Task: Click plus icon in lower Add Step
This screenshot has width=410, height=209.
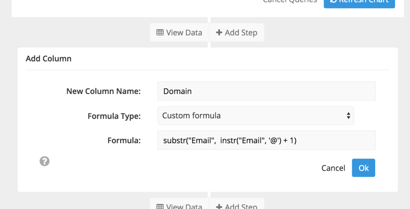Action: tap(219, 207)
